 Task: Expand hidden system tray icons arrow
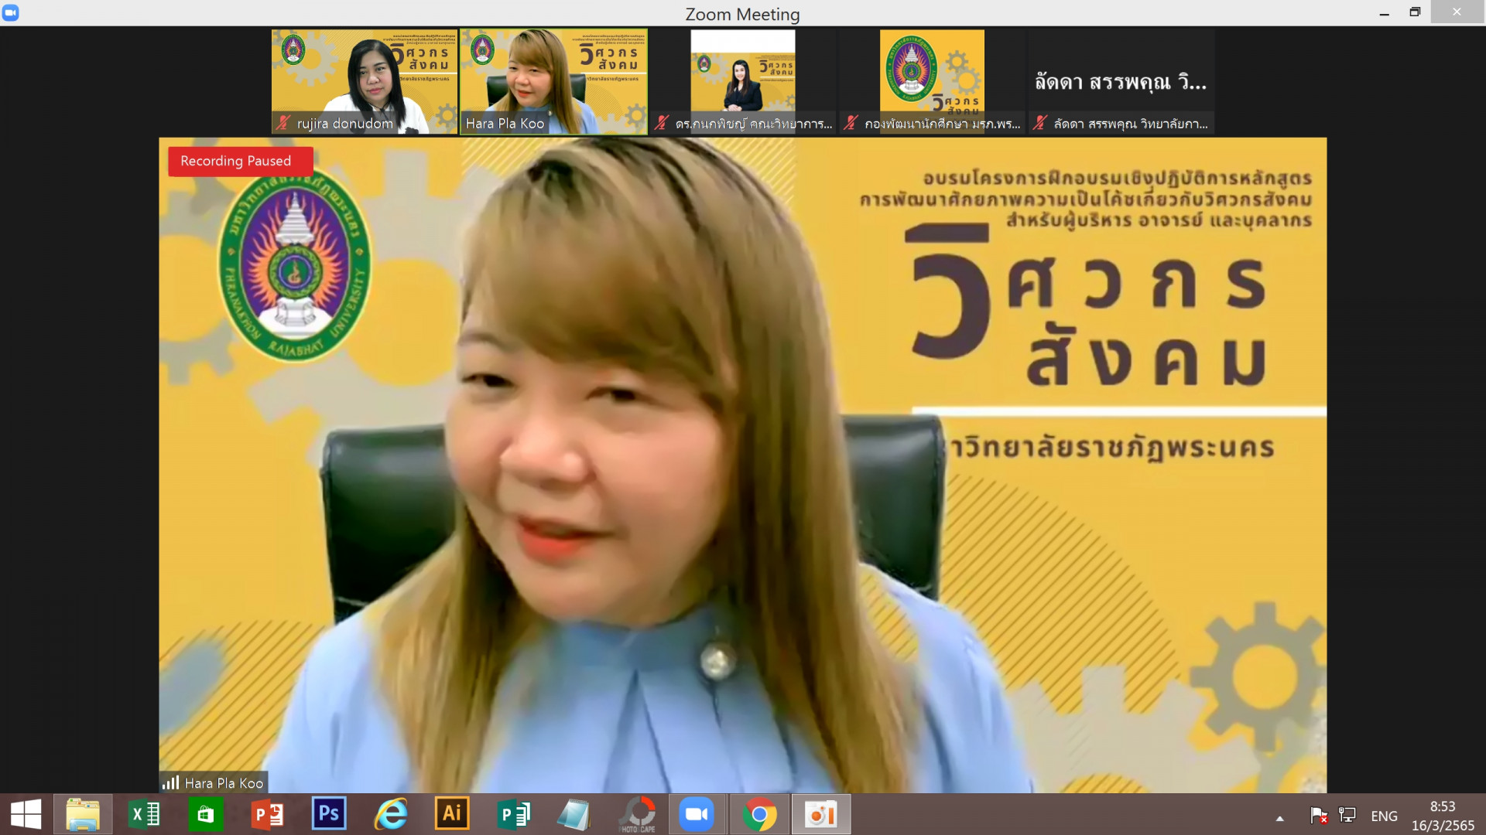[1280, 818]
